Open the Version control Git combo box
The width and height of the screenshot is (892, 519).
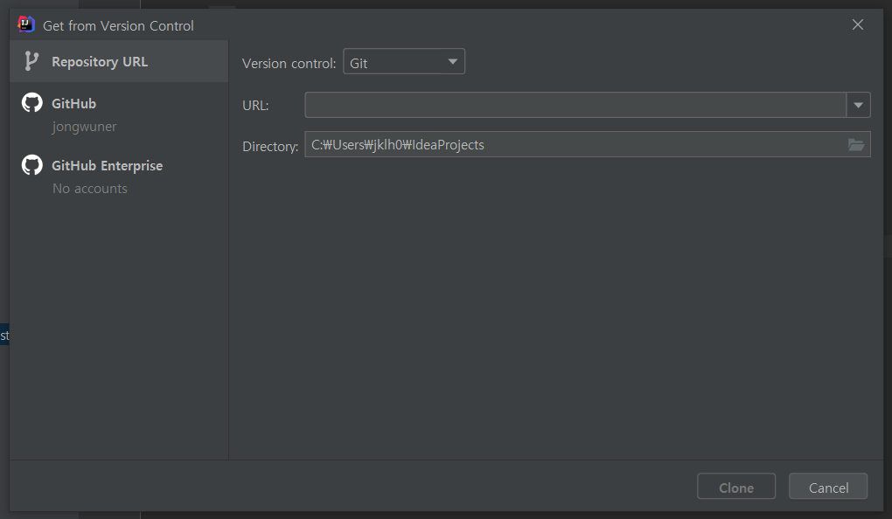coord(395,62)
